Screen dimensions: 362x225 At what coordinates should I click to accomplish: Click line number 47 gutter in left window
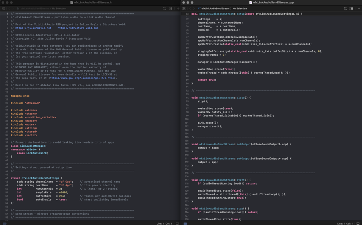[6, 178]
